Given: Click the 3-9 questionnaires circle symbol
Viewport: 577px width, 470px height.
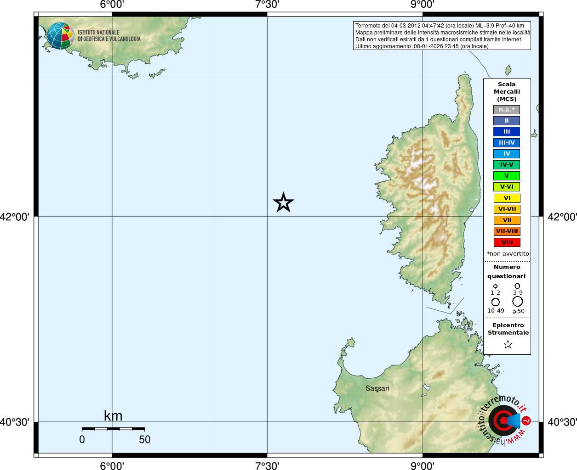Looking at the screenshot, I should [517, 286].
